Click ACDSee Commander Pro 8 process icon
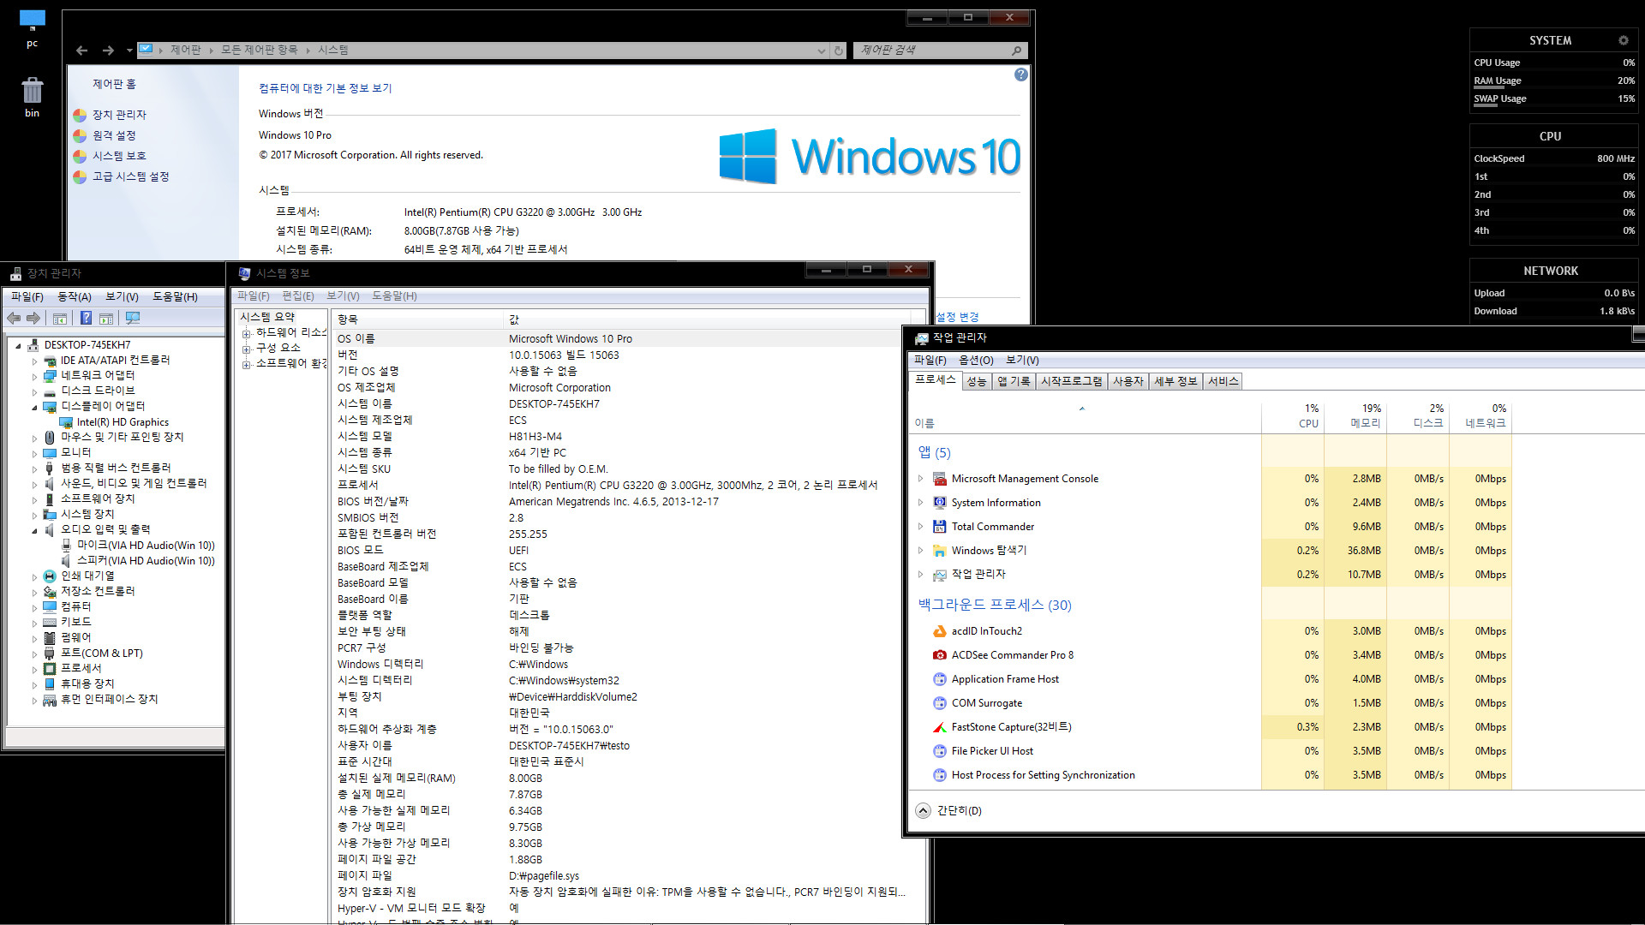Image resolution: width=1645 pixels, height=925 pixels. [x=940, y=655]
